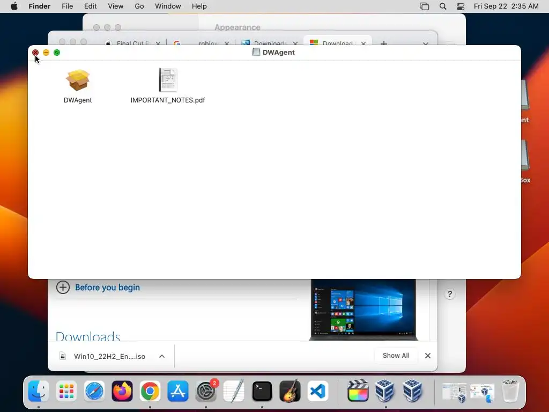Click the IMPORTANT_NOTES.pdf file name label
The width and height of the screenshot is (549, 412).
coord(168,100)
